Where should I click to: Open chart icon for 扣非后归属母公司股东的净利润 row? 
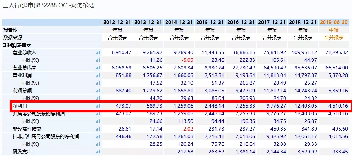98,136
